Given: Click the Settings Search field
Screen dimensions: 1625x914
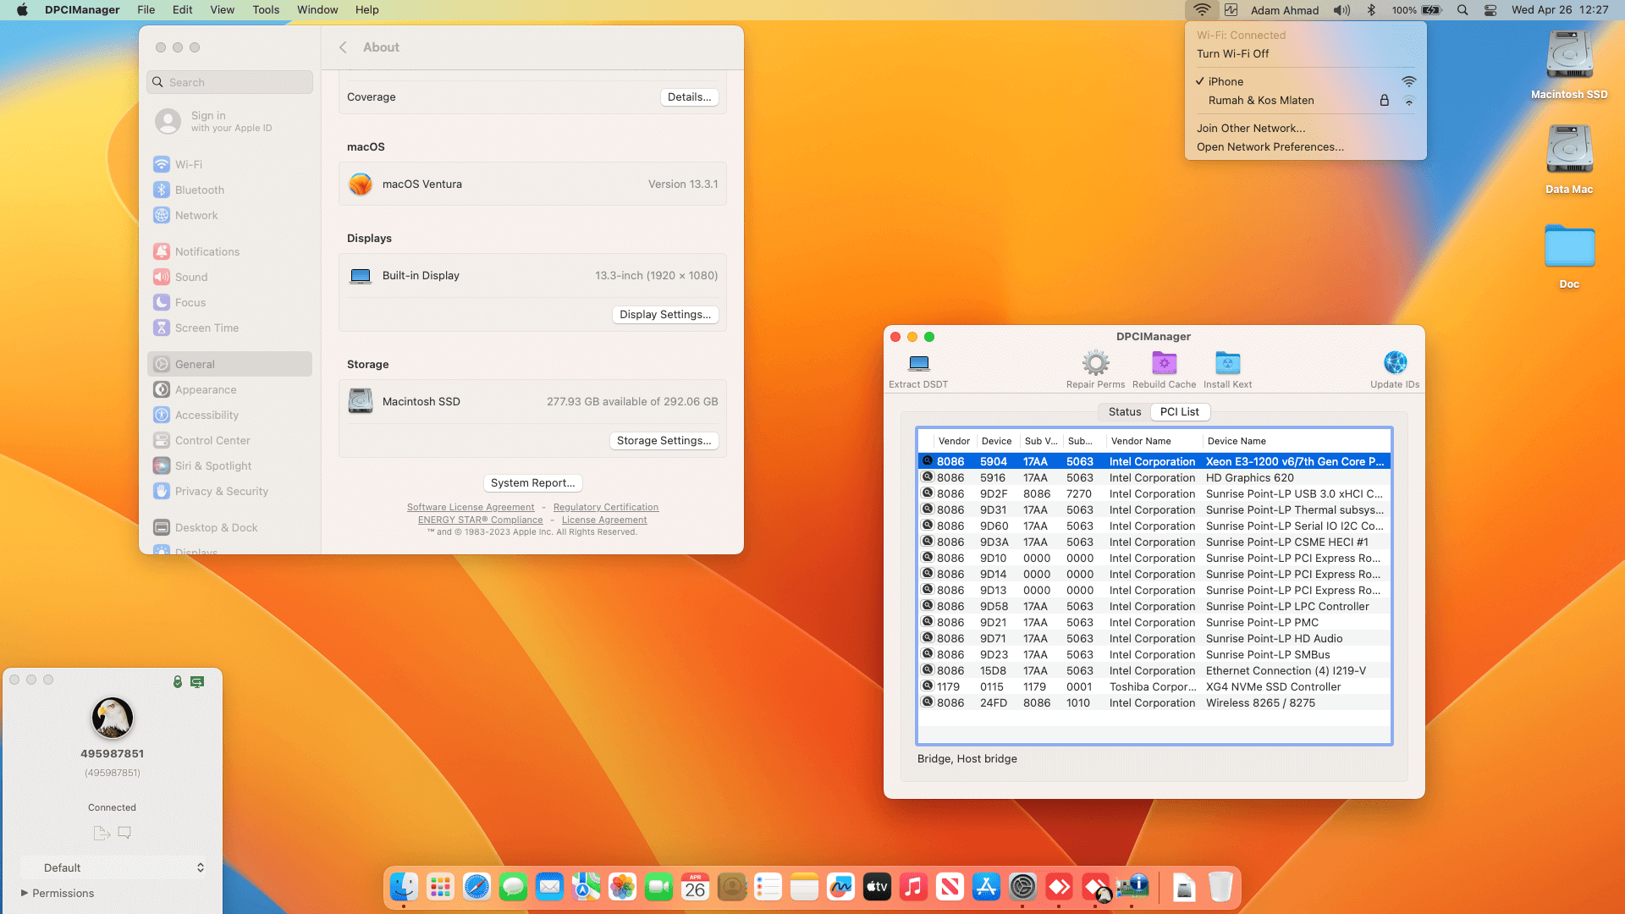Looking at the screenshot, I should (229, 82).
